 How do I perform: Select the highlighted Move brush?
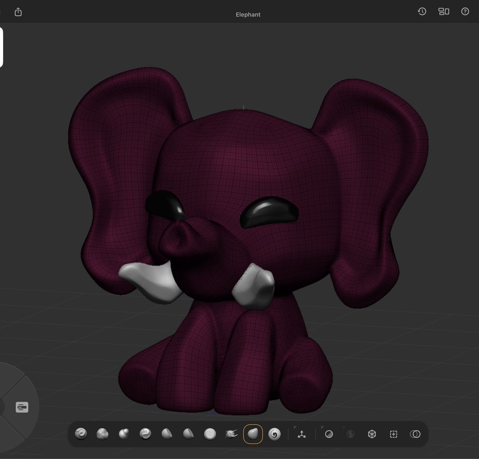click(253, 434)
